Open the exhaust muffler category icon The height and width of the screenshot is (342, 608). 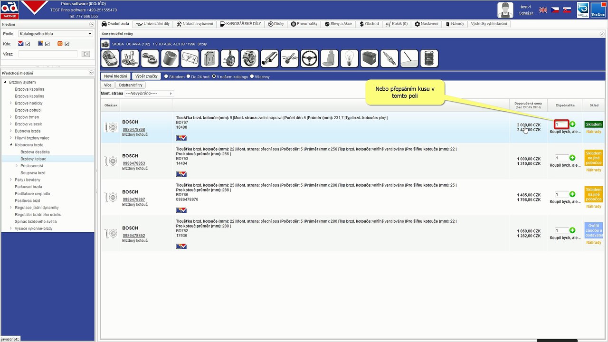pyautogui.click(x=270, y=58)
